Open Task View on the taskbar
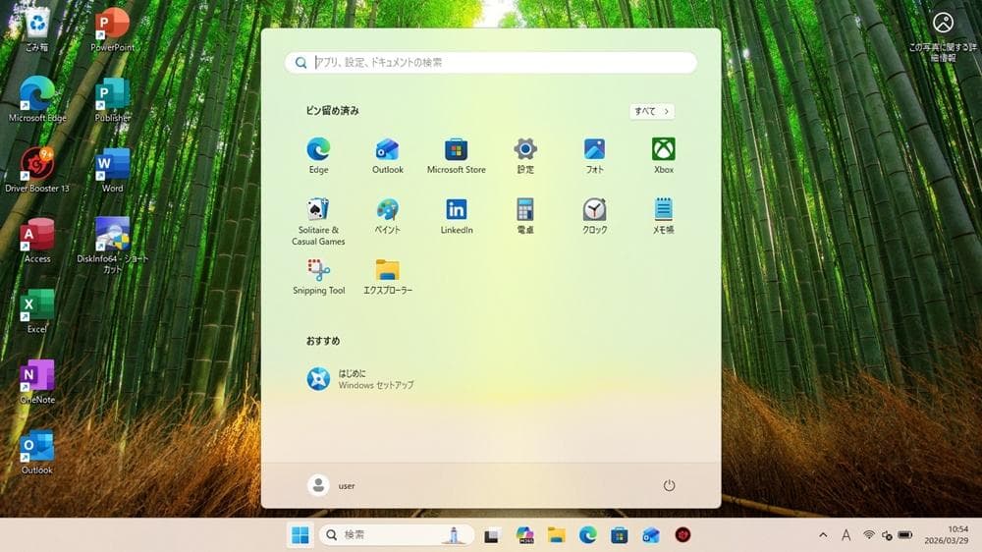This screenshot has height=552, width=982. click(x=492, y=535)
